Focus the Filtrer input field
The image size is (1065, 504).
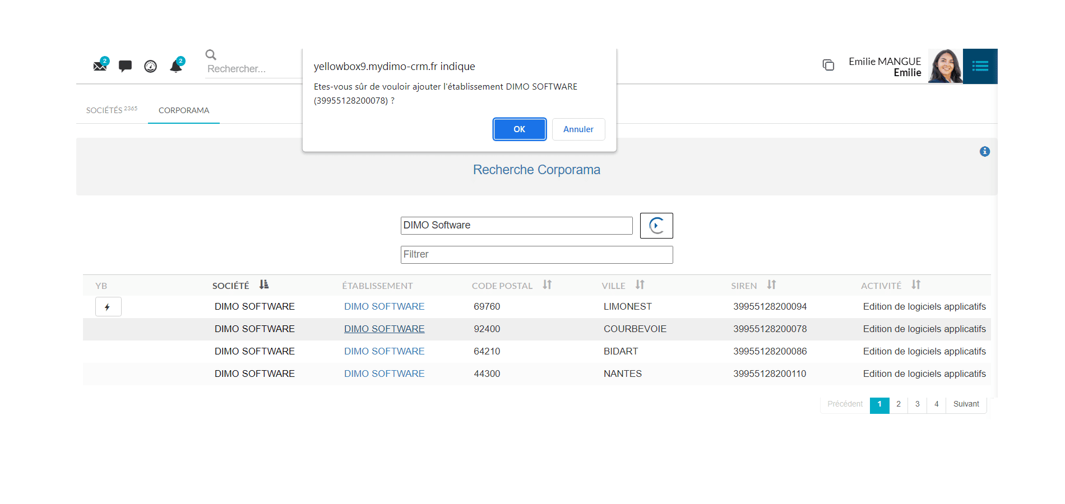coord(536,255)
